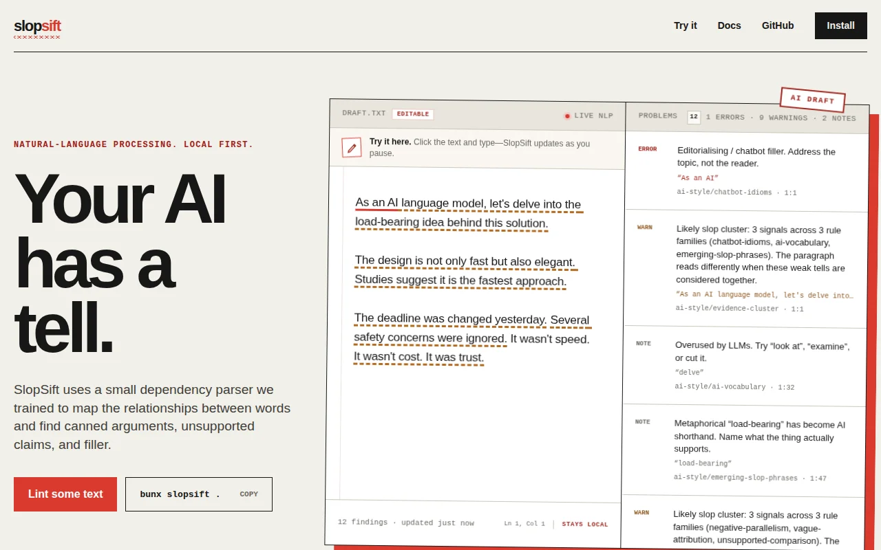Select the WARN negative-parallelism cluster finding

(x=743, y=524)
